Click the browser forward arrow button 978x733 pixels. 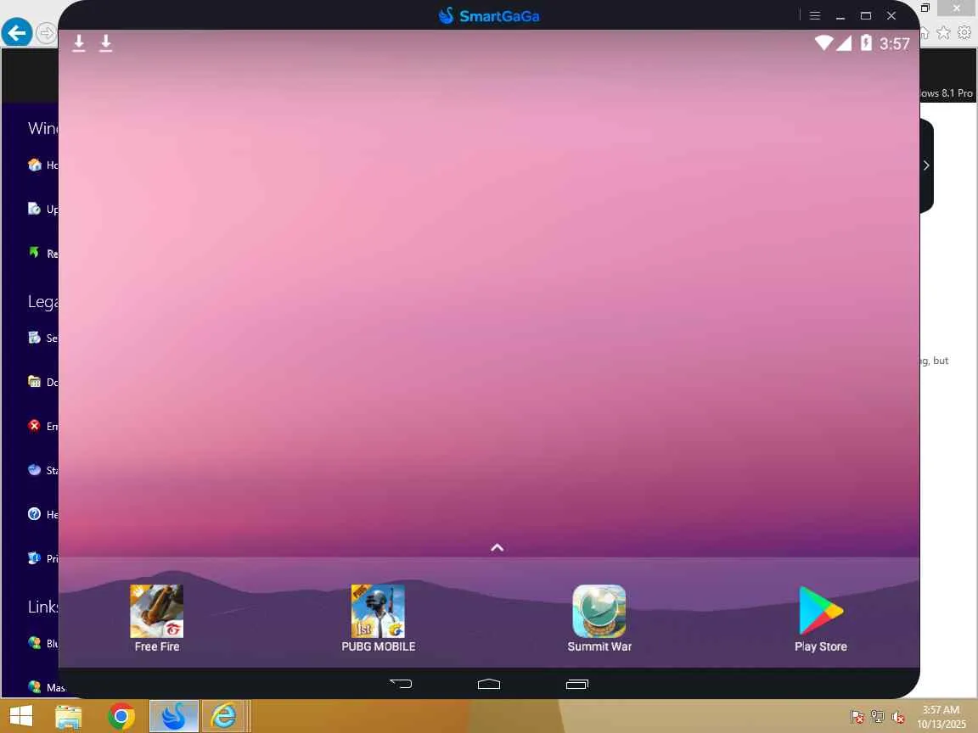(46, 33)
